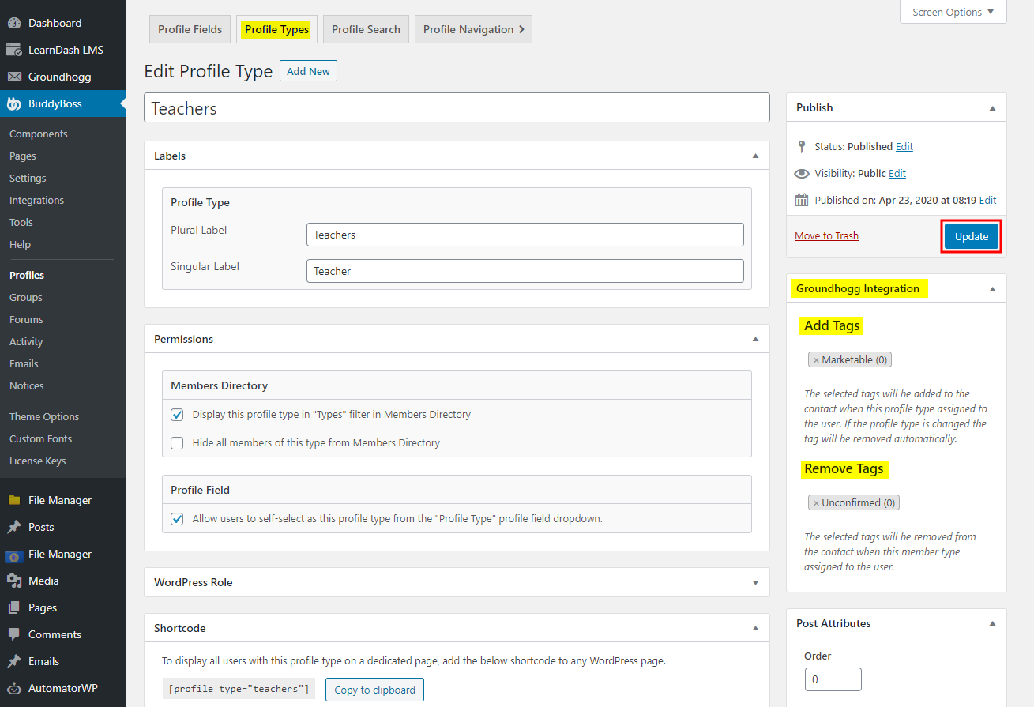
Task: Enable Hide all members of this type
Action: tap(176, 442)
